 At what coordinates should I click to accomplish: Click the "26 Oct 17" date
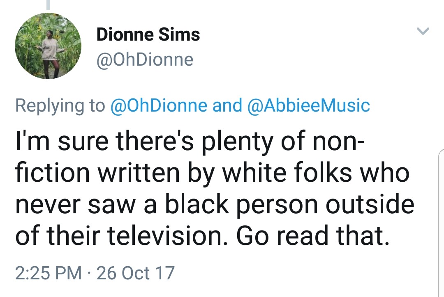136,273
